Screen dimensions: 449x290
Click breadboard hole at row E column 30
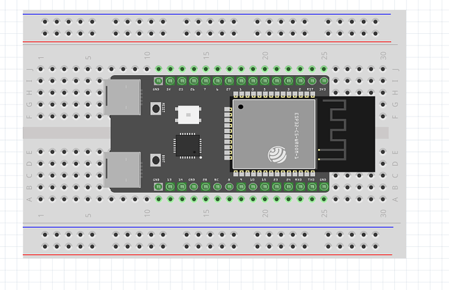(x=383, y=152)
